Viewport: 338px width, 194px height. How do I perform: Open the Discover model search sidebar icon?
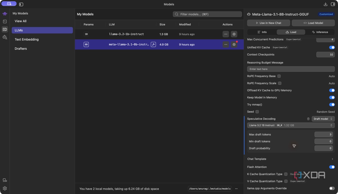[x=5, y=38]
